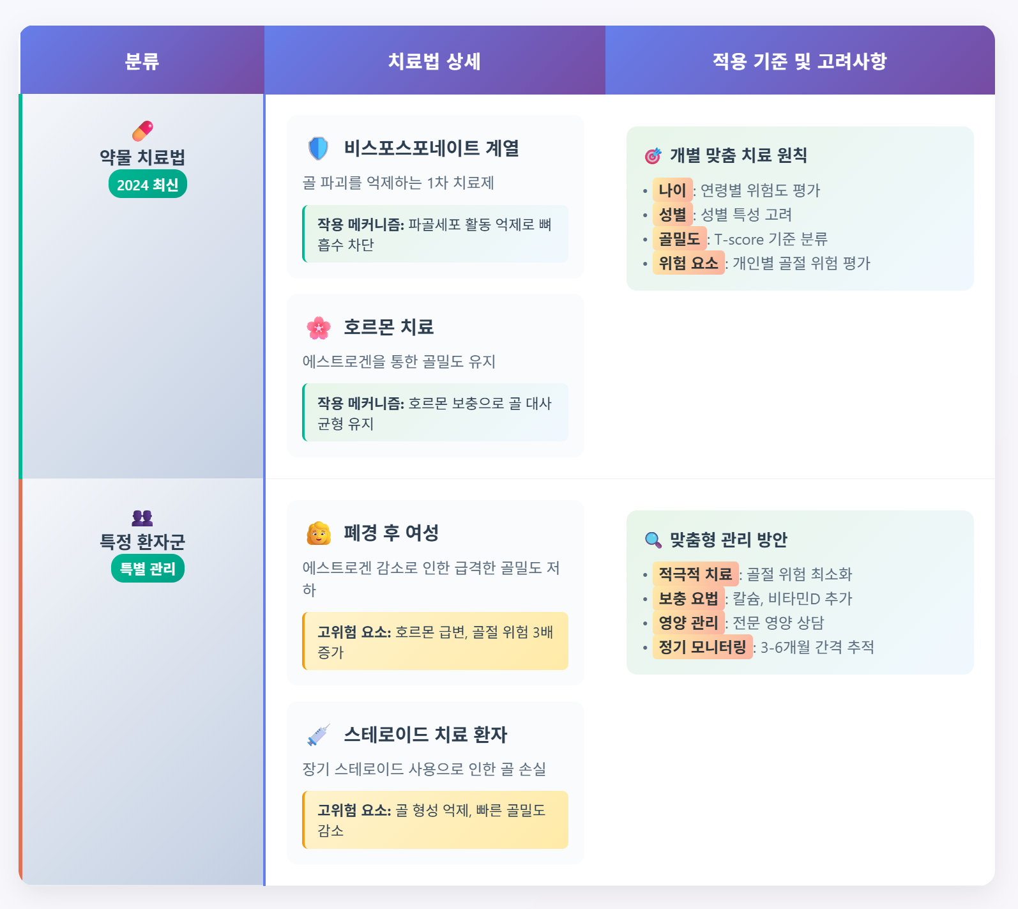The width and height of the screenshot is (1018, 909).
Task: Select the 2024 최신 badge
Action: (148, 184)
